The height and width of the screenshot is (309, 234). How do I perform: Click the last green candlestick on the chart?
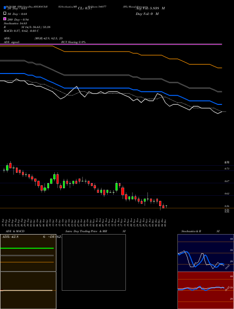pyautogui.click(x=167, y=206)
